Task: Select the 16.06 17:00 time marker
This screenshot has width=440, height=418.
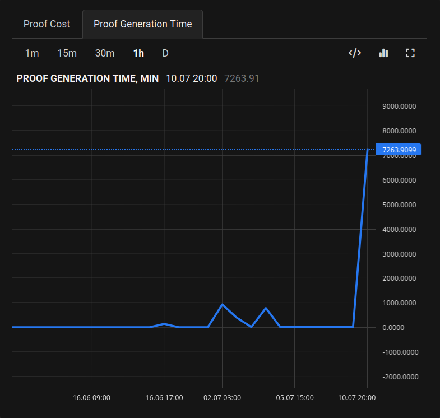Action: [x=164, y=398]
